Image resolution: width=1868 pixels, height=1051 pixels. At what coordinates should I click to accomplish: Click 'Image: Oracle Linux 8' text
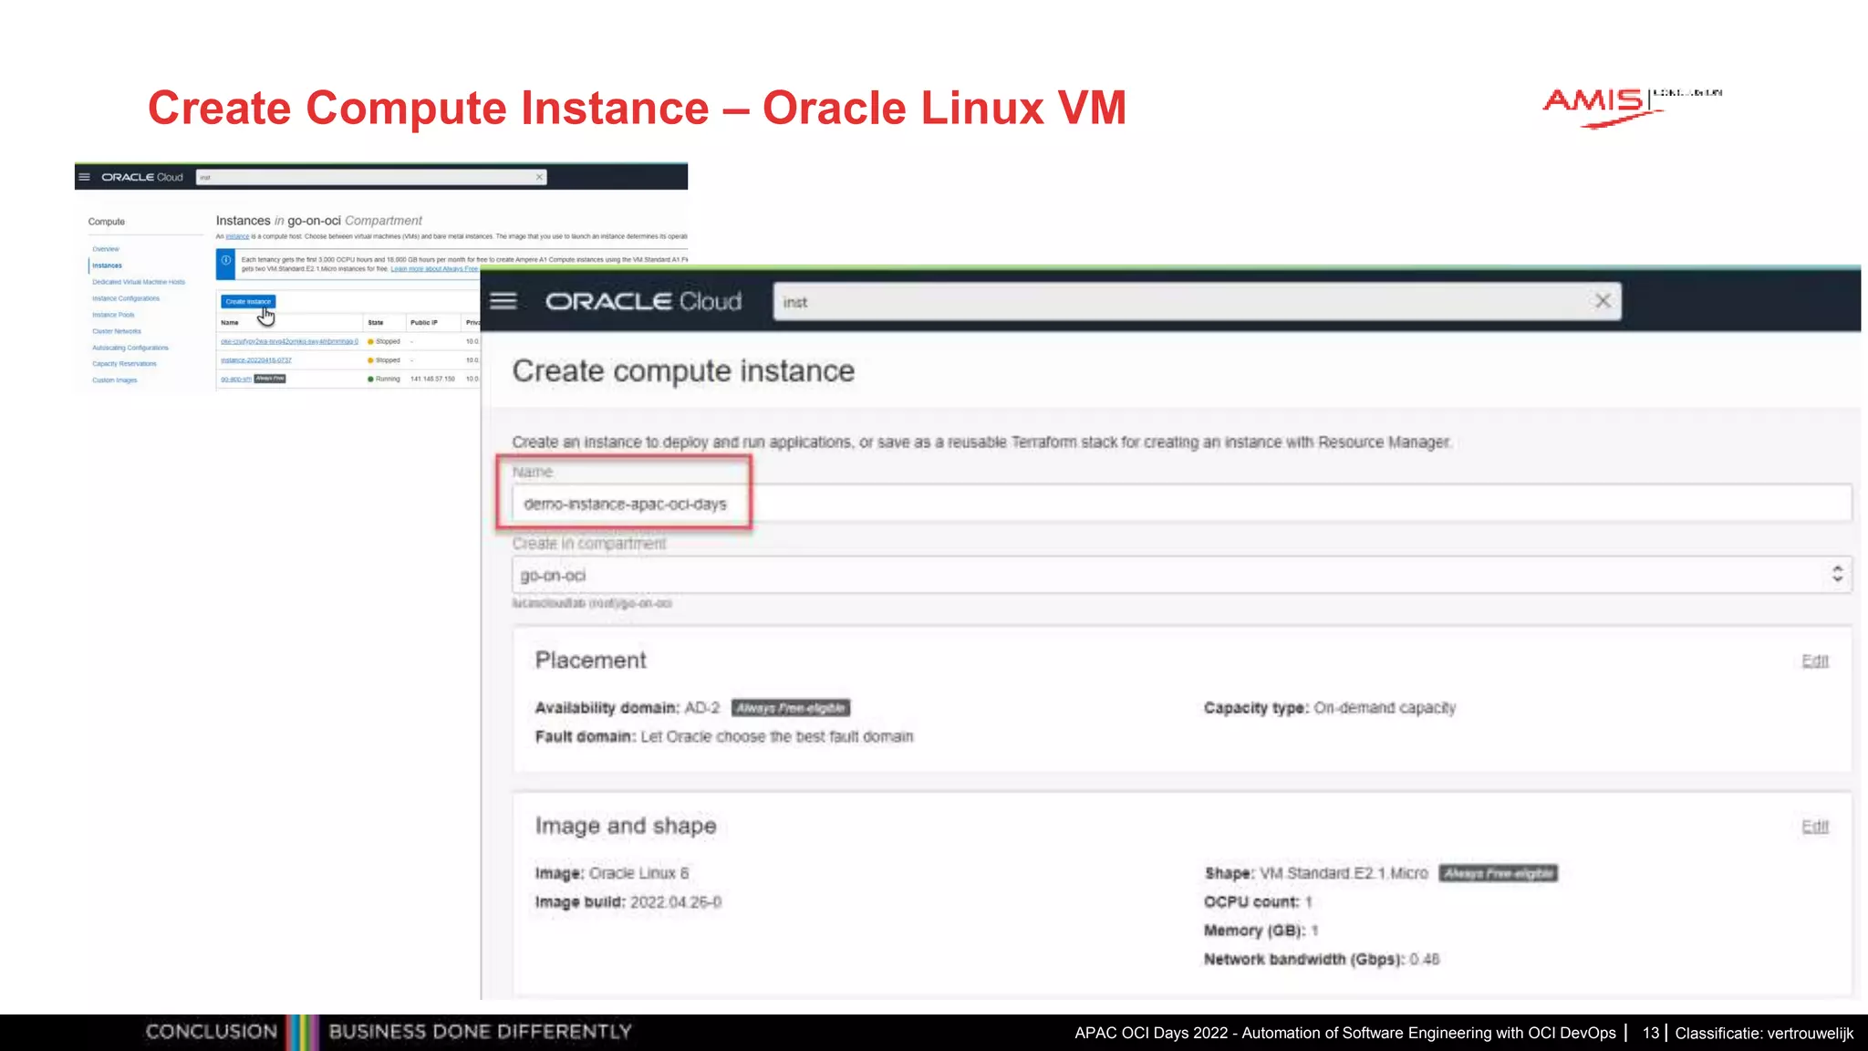pyautogui.click(x=612, y=873)
